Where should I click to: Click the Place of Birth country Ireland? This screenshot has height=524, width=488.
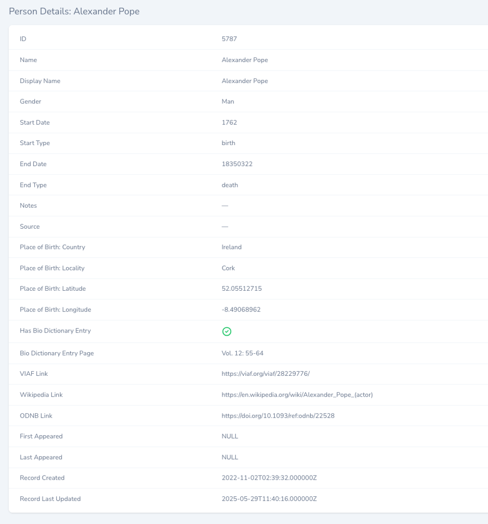231,247
